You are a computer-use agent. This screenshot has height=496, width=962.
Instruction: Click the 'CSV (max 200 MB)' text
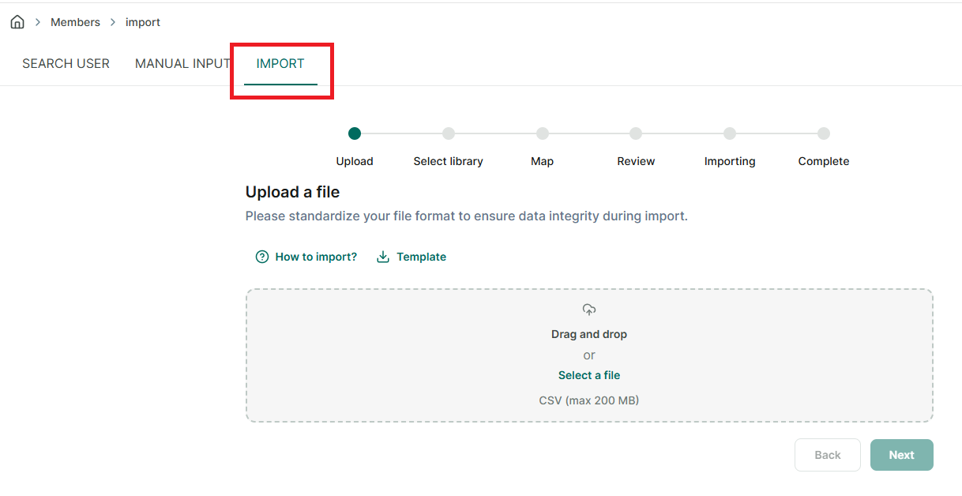tap(589, 400)
